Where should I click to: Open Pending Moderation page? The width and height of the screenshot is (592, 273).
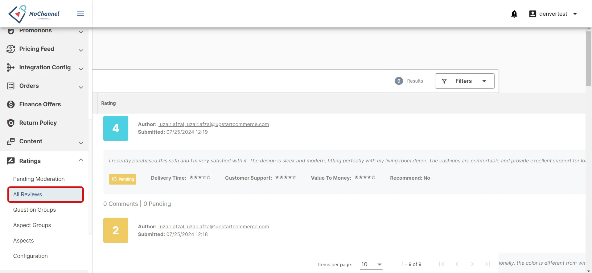39,179
